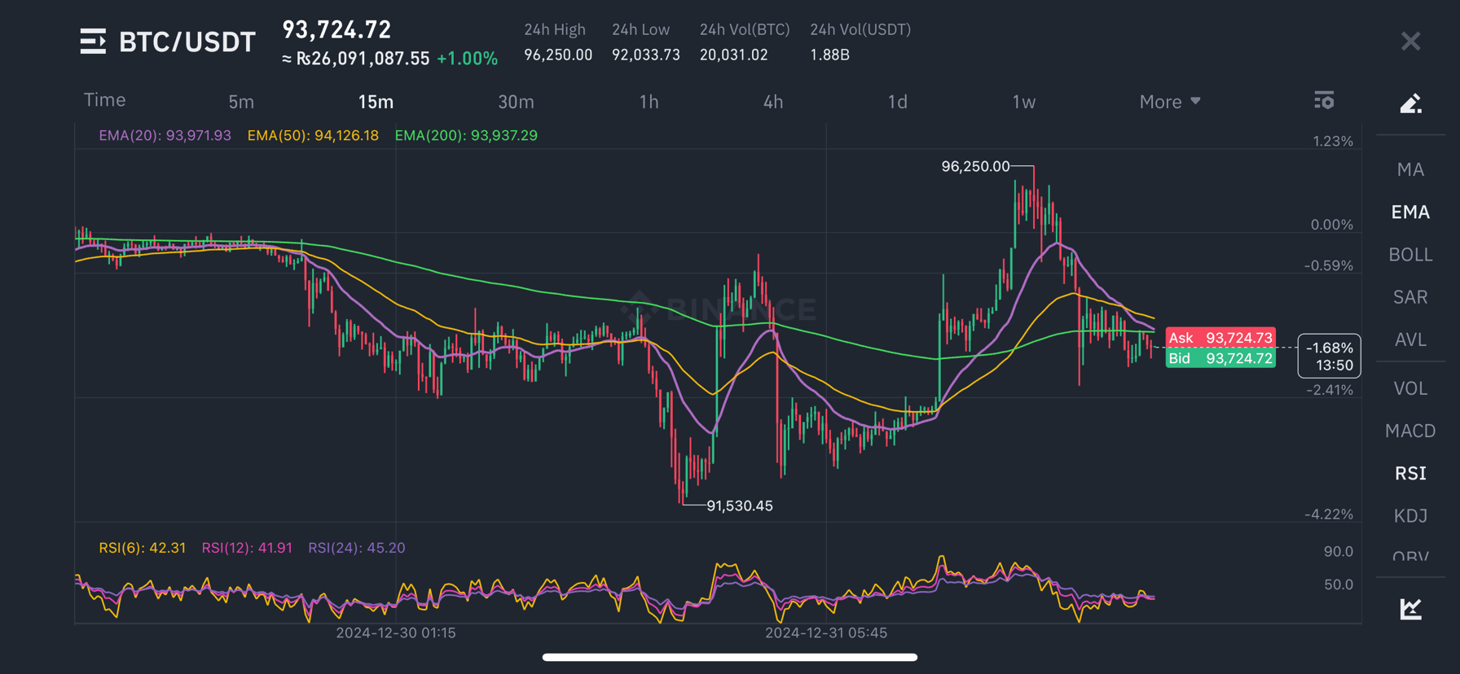Switch to the 1h timeframe

[649, 102]
